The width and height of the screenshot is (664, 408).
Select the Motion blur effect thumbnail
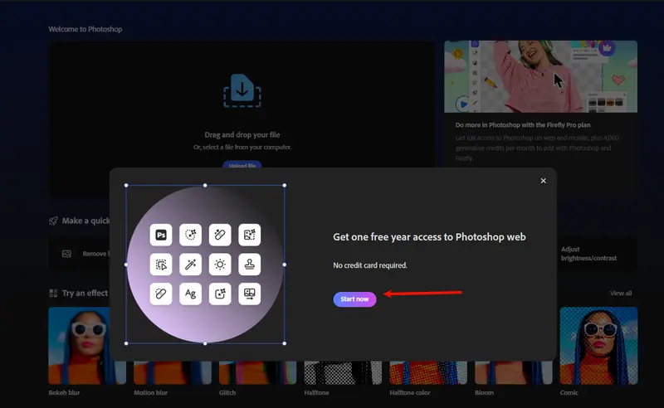pos(173,372)
